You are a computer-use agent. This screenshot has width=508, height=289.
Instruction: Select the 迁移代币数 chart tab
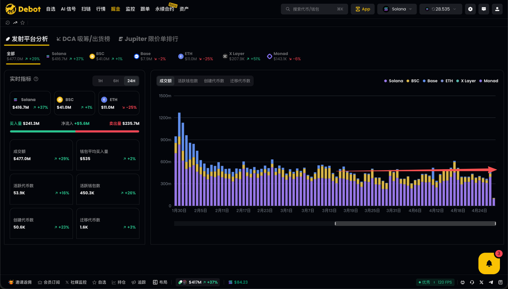click(x=240, y=81)
